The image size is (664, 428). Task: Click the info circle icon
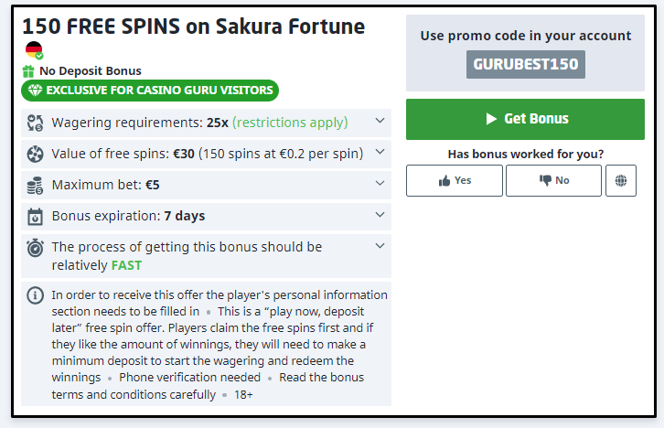click(36, 295)
